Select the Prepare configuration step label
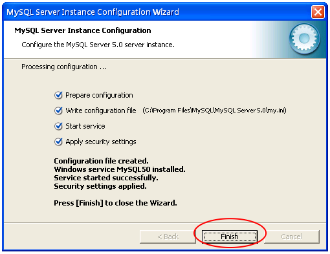This screenshot has width=330, height=254. (99, 95)
